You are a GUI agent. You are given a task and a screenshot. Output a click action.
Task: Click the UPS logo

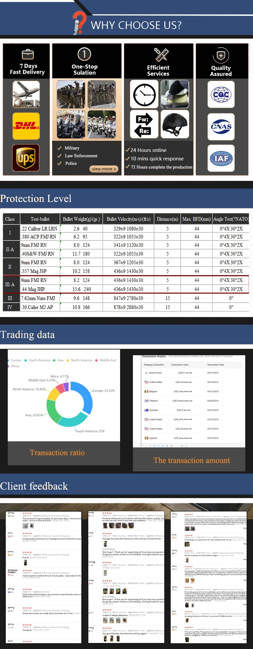[x=26, y=158]
